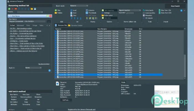Open the Registered to Kim Jensen link
194x111 pixels.
coord(81,110)
